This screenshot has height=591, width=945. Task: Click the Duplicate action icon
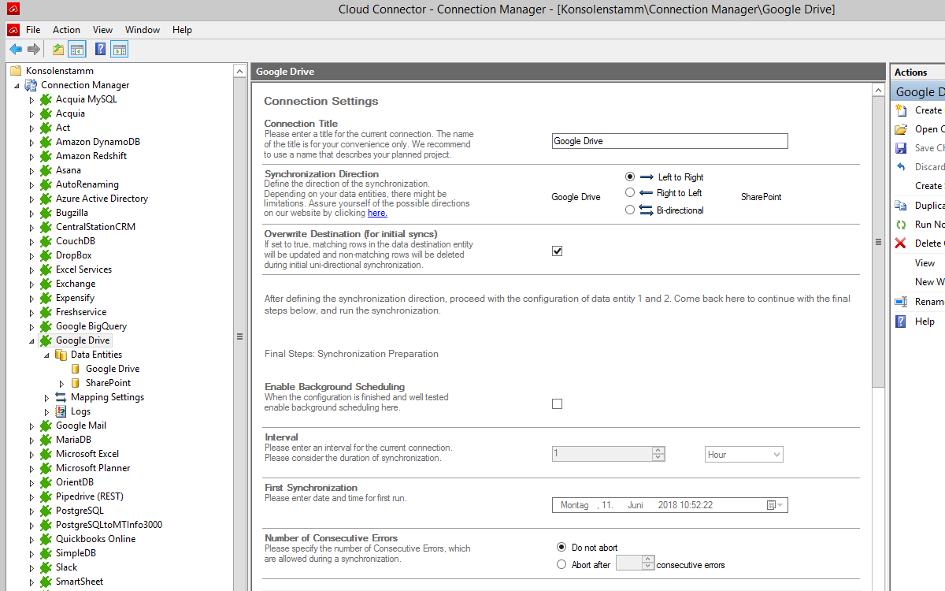pyautogui.click(x=901, y=206)
